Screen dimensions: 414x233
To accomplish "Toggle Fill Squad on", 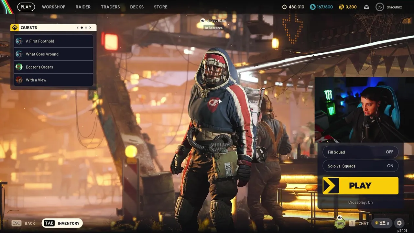I will (360, 152).
